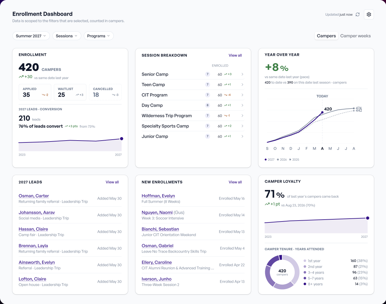Expand the Teen Camp row chevron
The image size is (386, 304).
242,85
